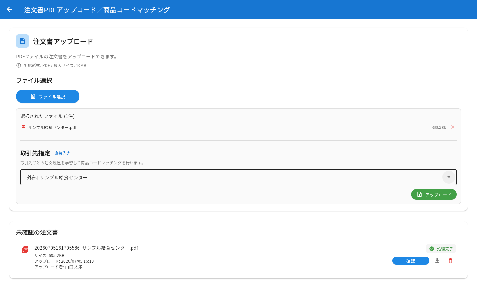
Task: Click the アップロード: 2026/07/05 16:19 text
Action: pos(64,261)
